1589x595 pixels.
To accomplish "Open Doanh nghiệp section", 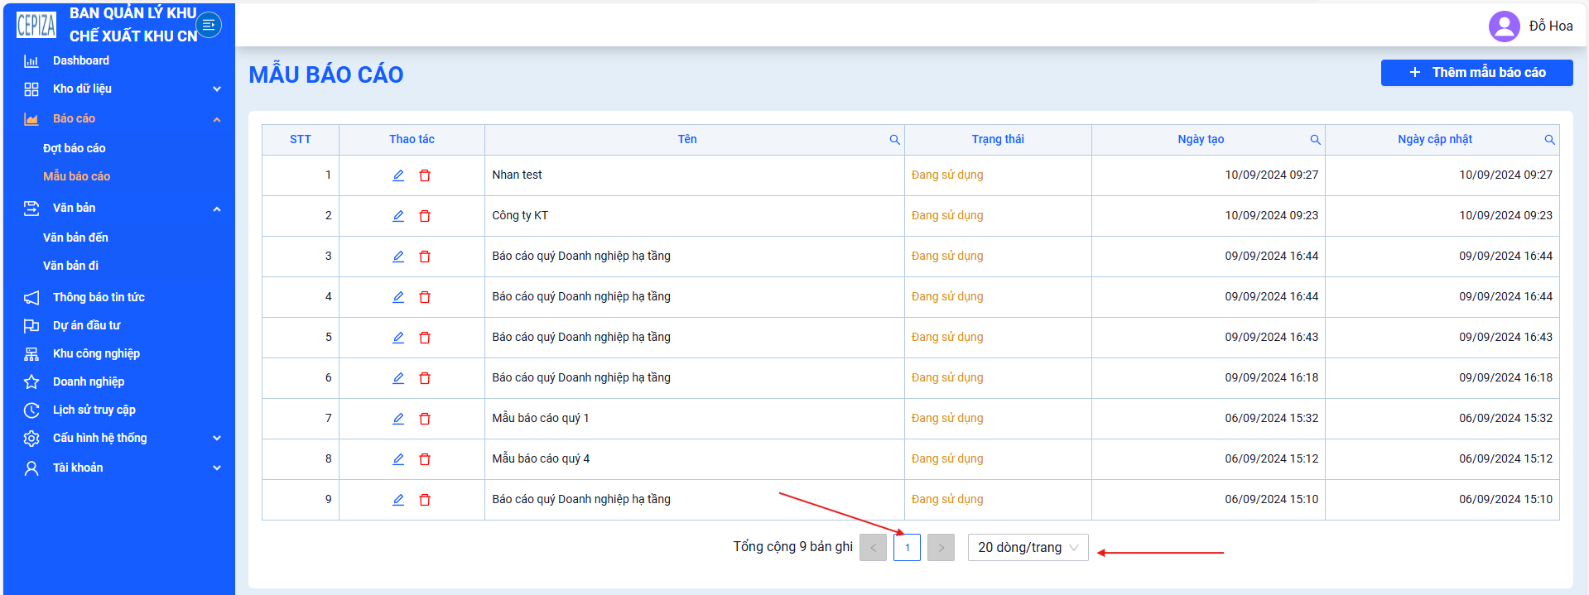I will 89,382.
